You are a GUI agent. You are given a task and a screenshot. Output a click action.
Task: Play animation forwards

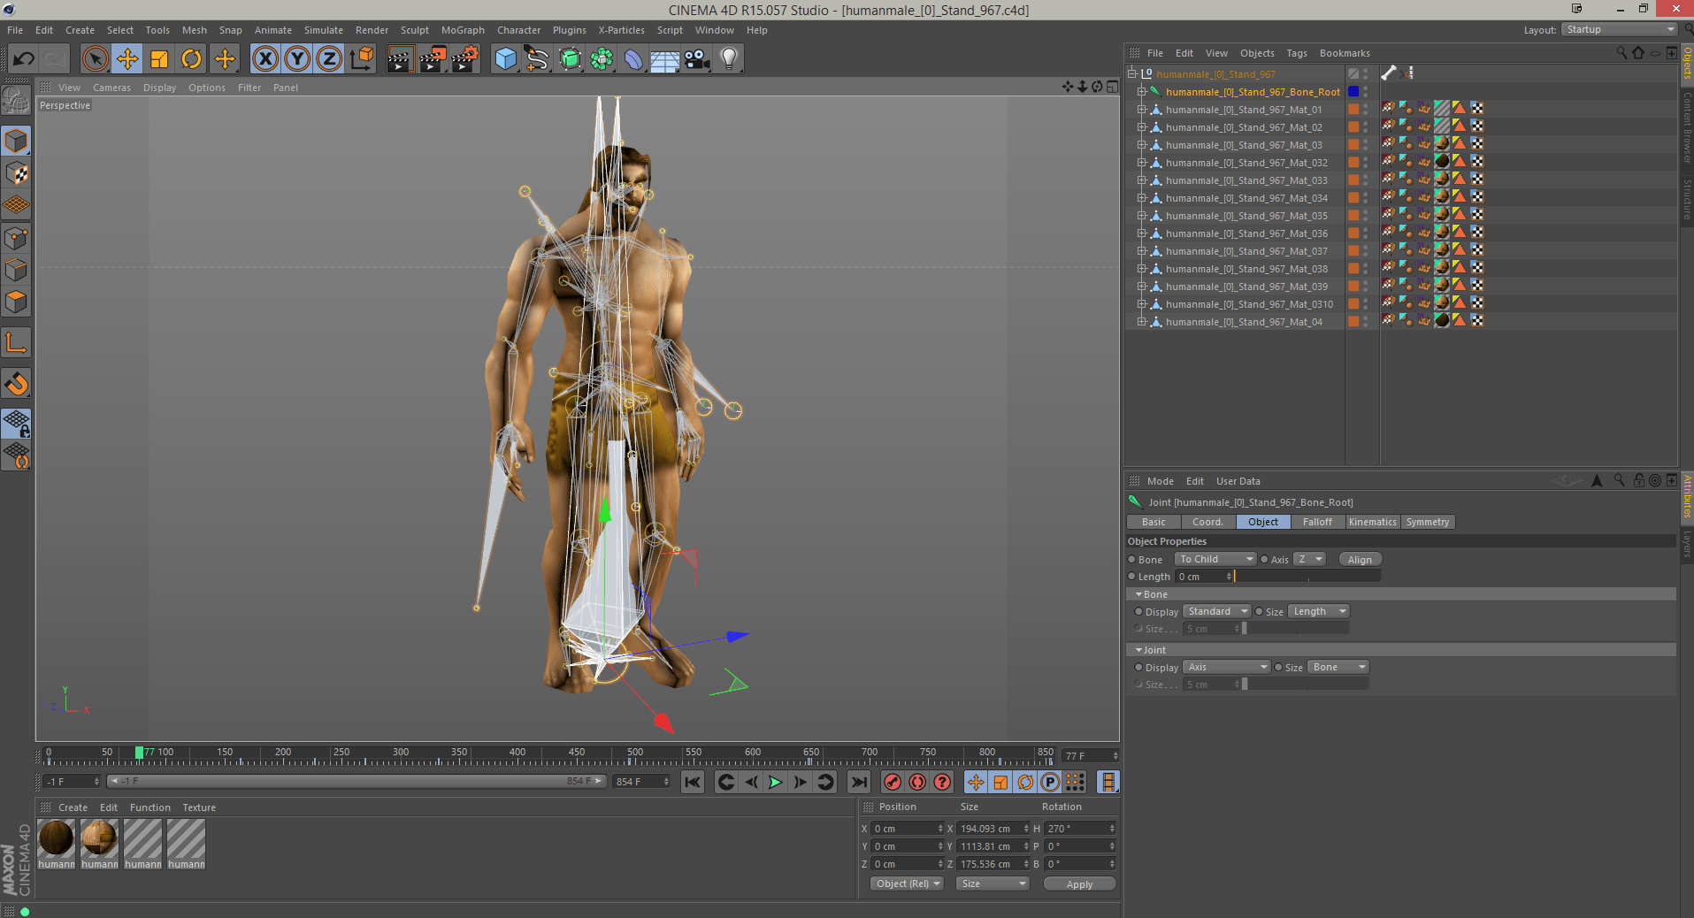click(776, 782)
